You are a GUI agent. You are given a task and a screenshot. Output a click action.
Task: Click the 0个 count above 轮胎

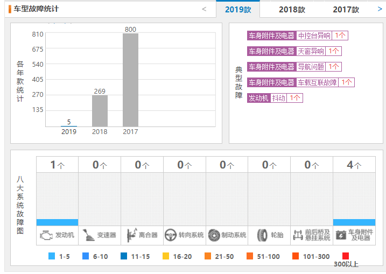tap(269, 165)
